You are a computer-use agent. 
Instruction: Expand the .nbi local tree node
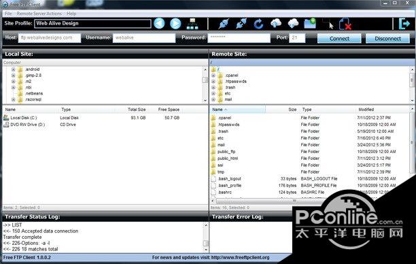pyautogui.click(x=14, y=87)
